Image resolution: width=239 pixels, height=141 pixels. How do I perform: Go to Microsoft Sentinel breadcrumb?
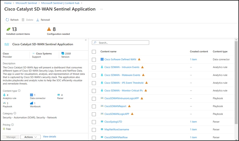26,3
